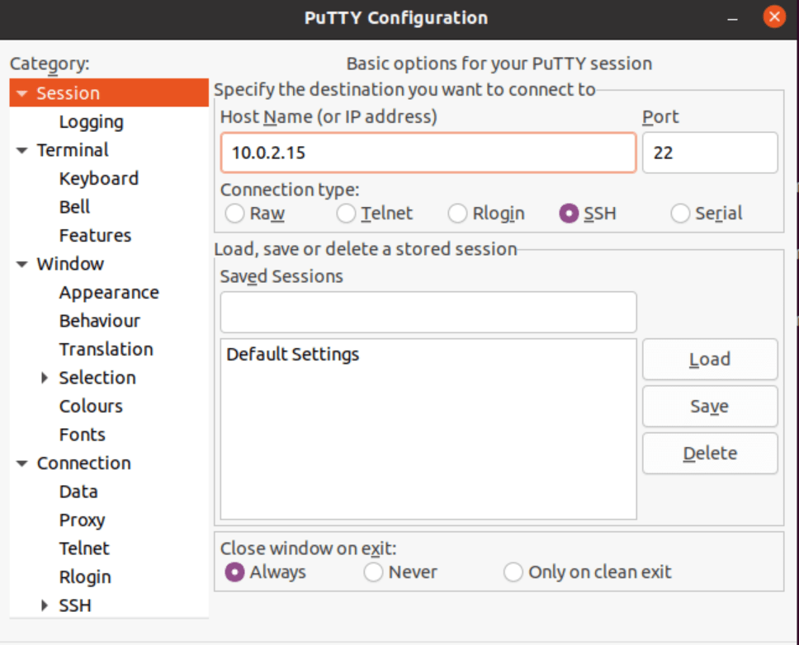Expand the SSH subcategory arrow
This screenshot has width=799, height=645.
(45, 605)
